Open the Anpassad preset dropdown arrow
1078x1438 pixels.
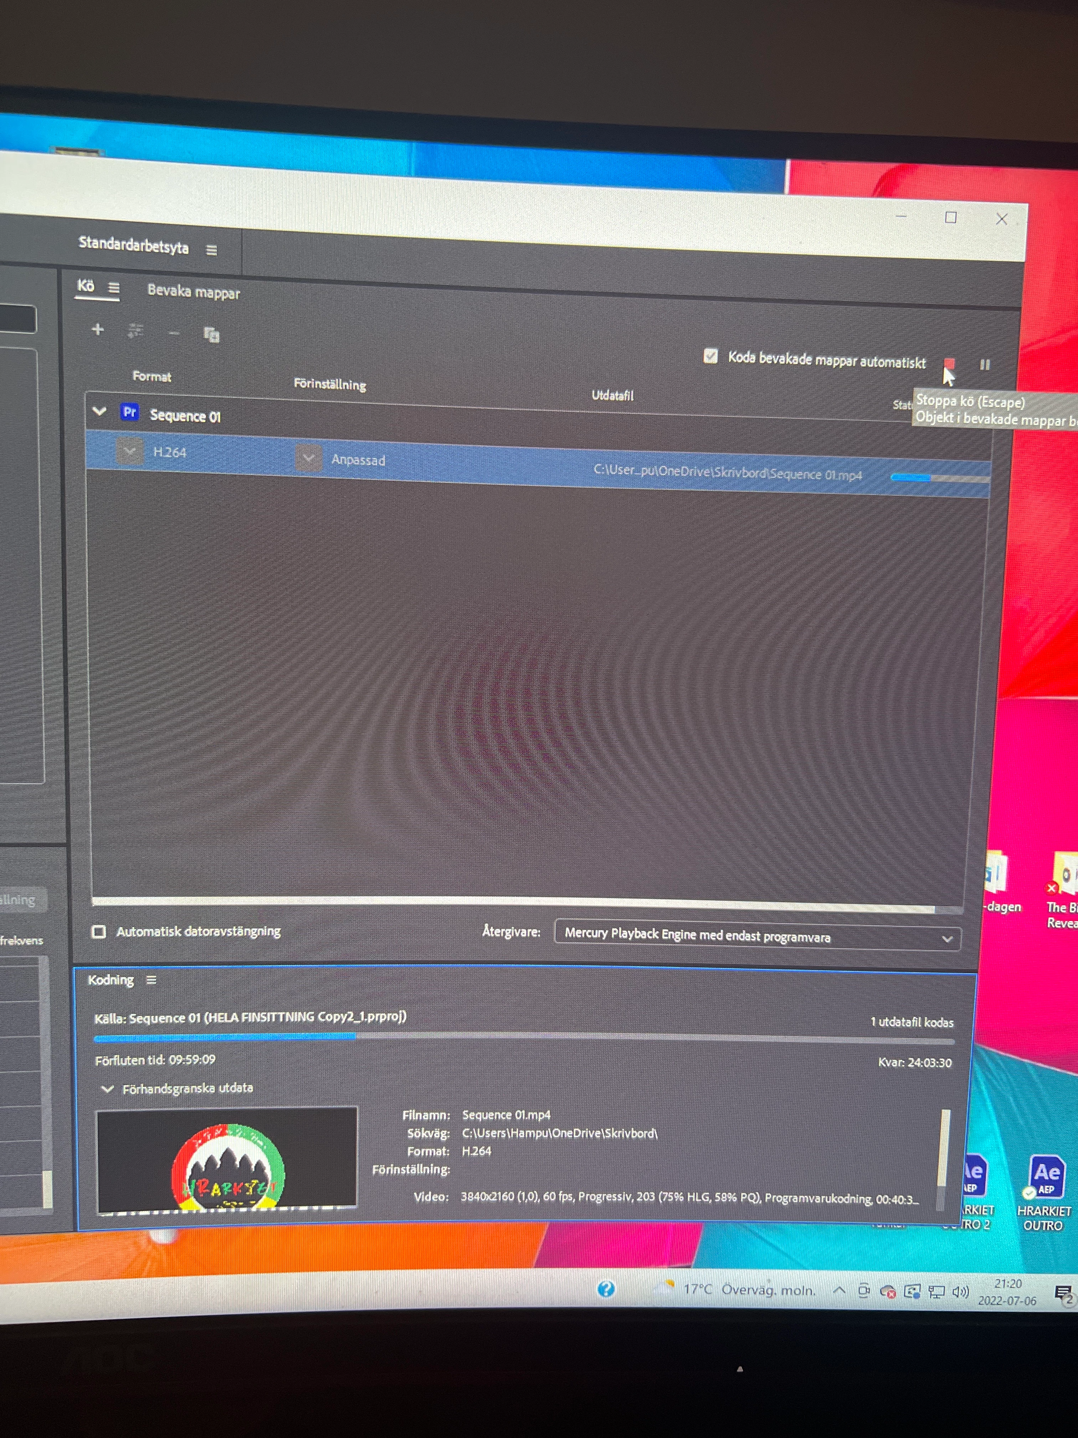(x=308, y=458)
